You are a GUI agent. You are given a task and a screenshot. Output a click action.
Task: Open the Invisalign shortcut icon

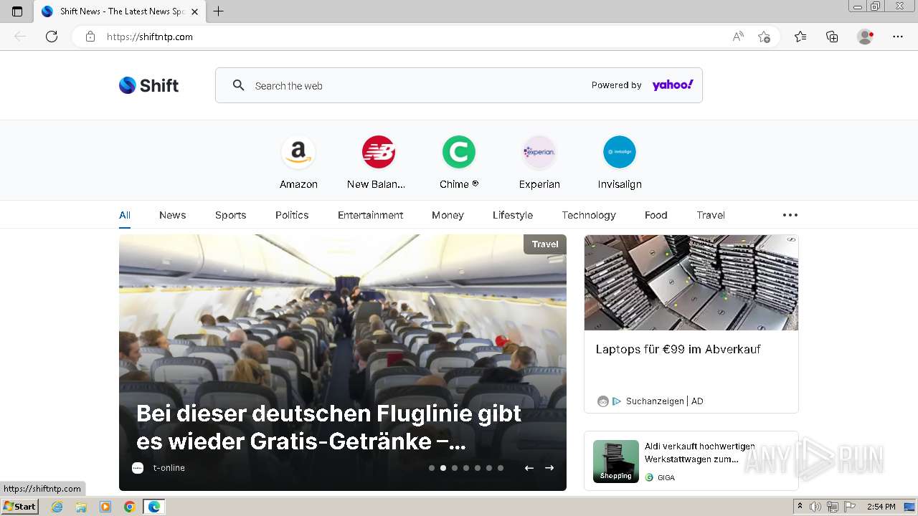620,152
